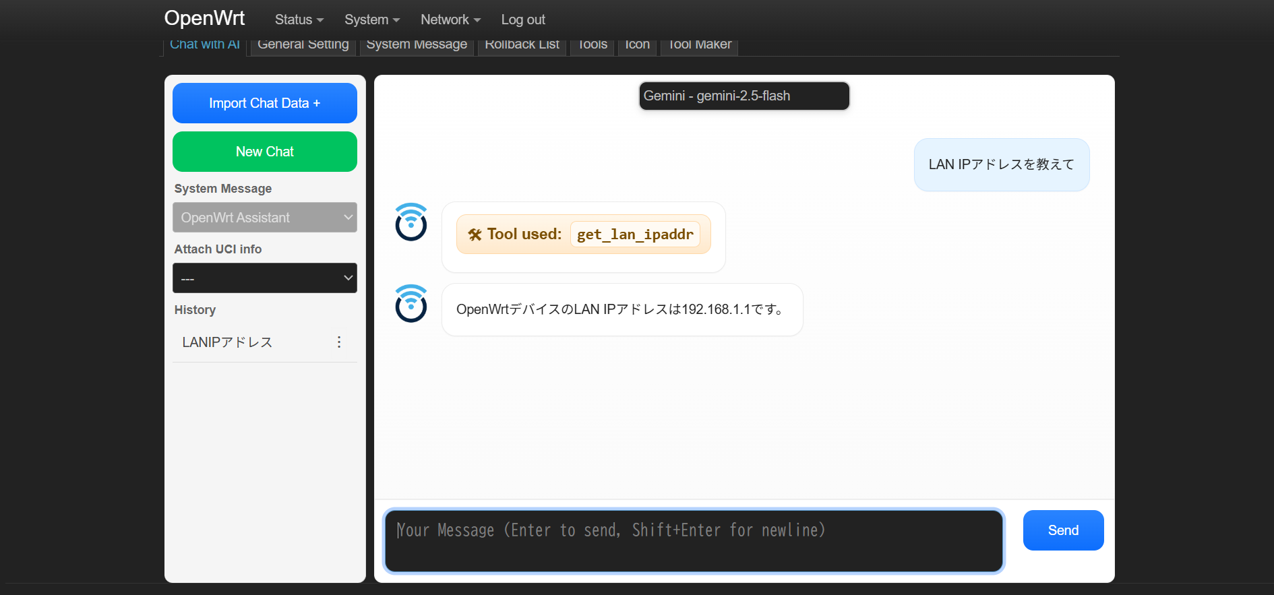Expand the Attach UCI info dropdown
Image resolution: width=1274 pixels, height=595 pixels.
(x=264, y=278)
